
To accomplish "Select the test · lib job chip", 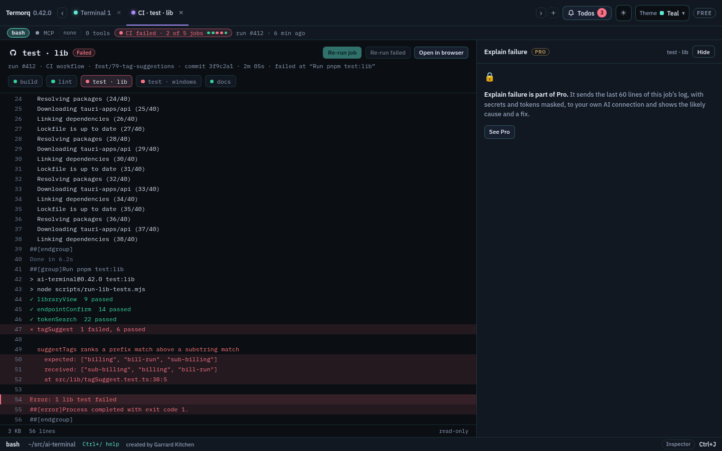I will coord(106,82).
